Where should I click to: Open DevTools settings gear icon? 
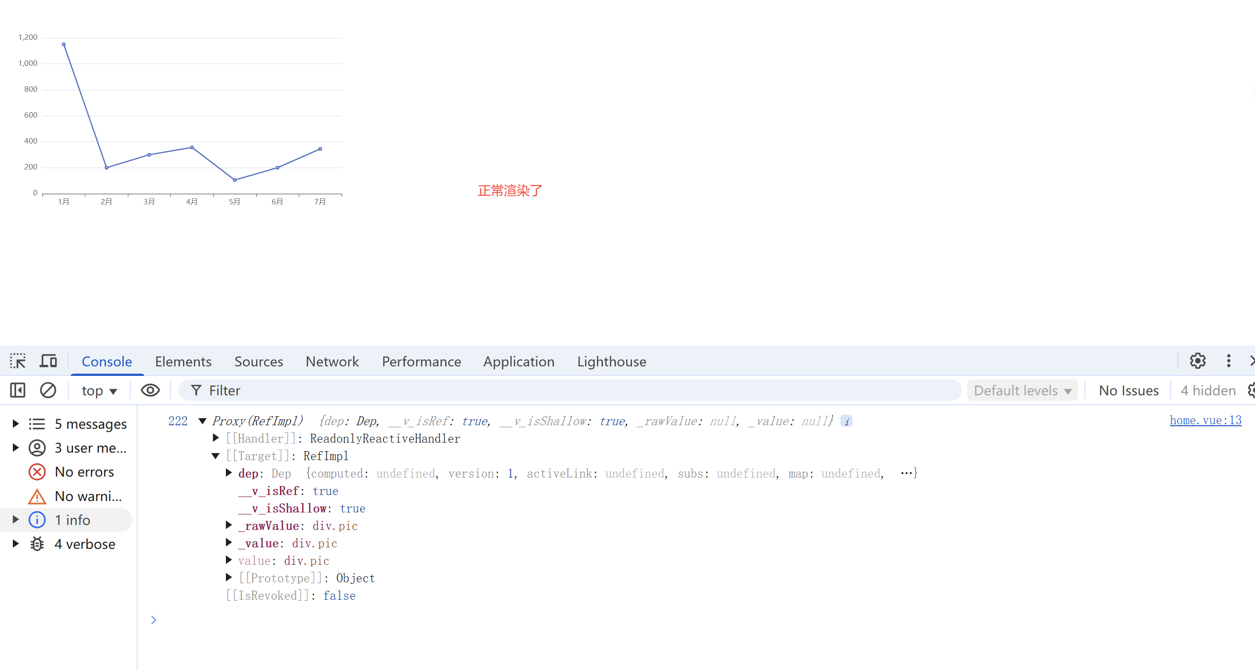[1198, 361]
